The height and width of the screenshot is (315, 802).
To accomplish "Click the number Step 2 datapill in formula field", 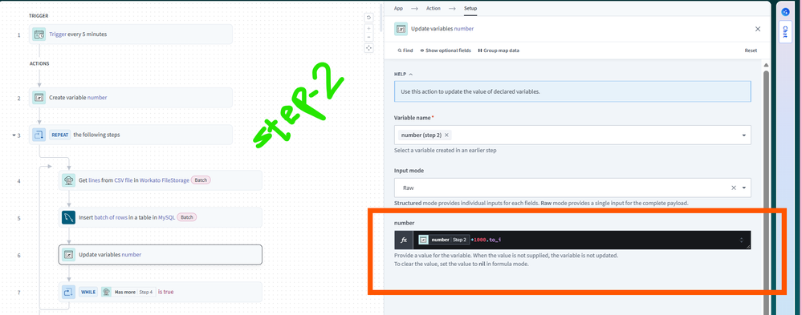I will (443, 240).
